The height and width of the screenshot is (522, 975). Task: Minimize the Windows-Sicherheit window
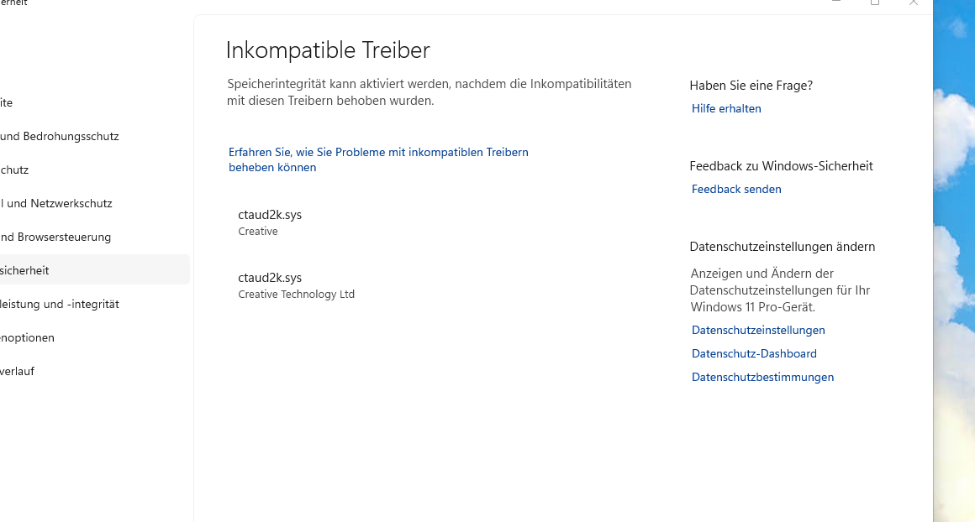836,3
